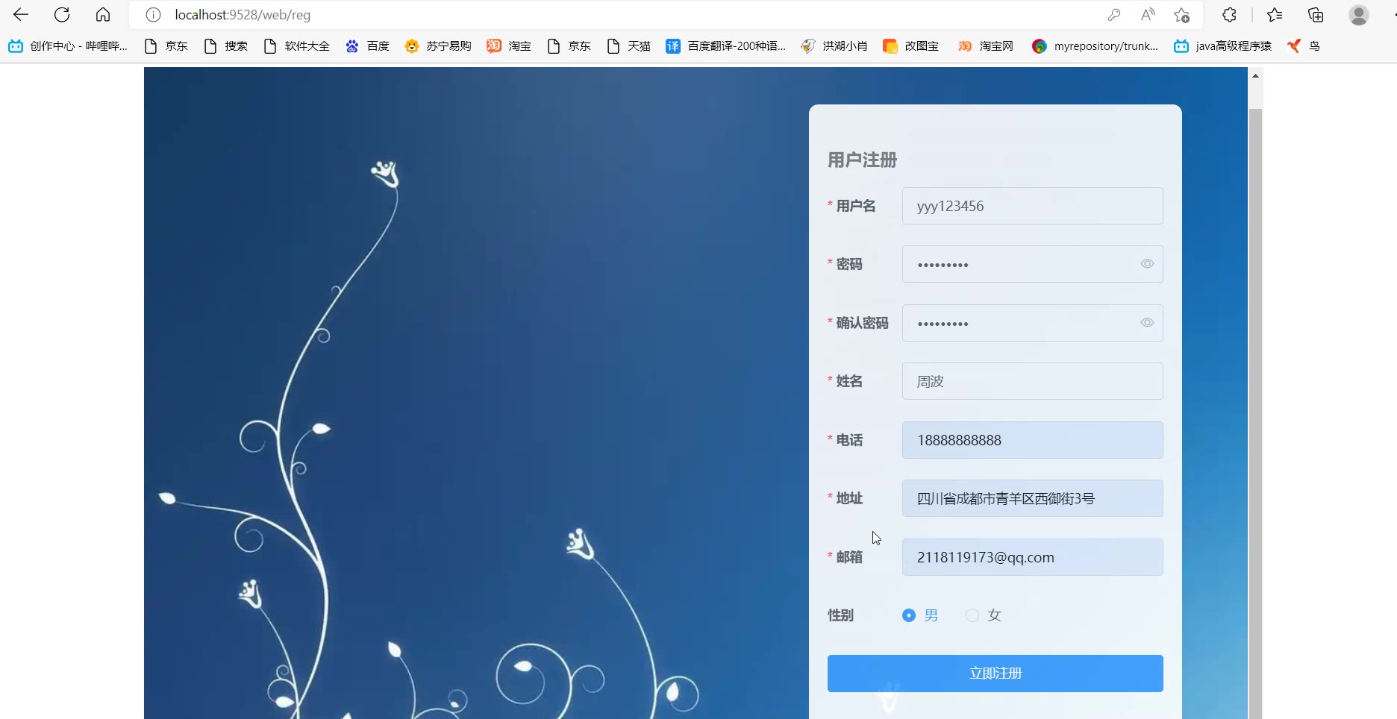Click the 邮箱 field with 2118119173@qq.com
Image resolution: width=1397 pixels, height=719 pixels.
click(x=1032, y=557)
